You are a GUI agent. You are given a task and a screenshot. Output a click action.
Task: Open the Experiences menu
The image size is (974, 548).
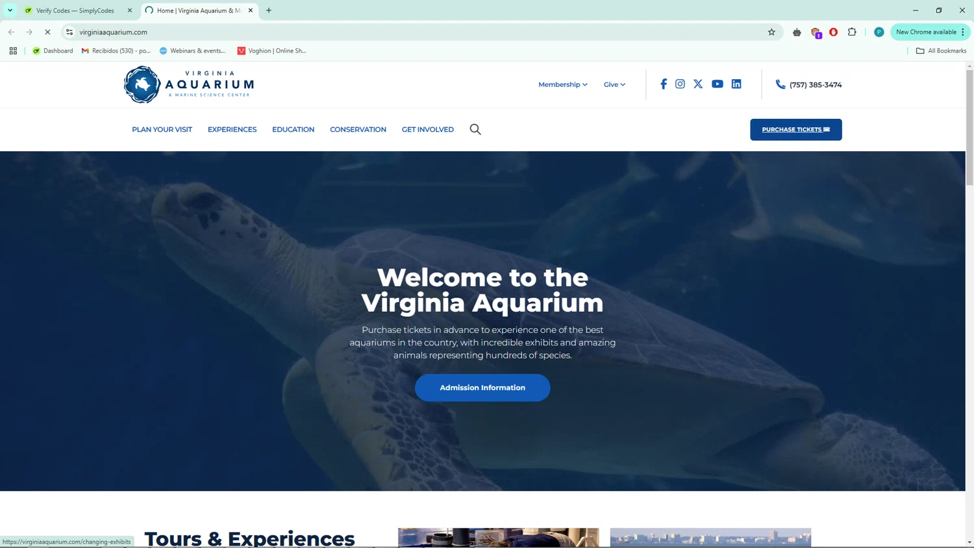pos(232,129)
